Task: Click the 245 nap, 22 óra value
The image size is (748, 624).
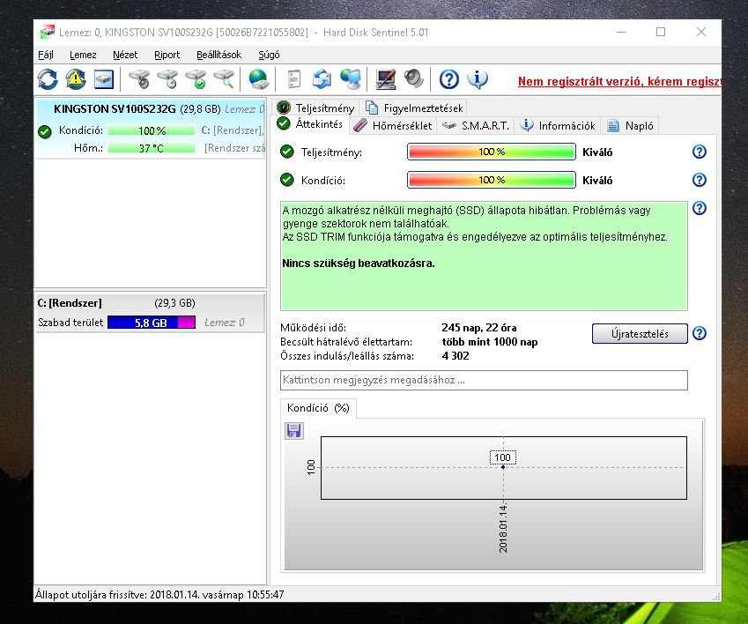Action: [479, 328]
